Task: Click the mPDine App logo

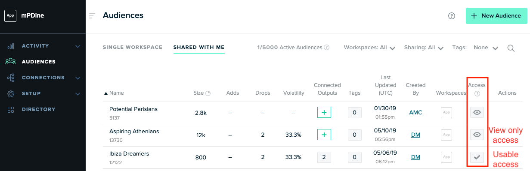Action: click(x=10, y=16)
